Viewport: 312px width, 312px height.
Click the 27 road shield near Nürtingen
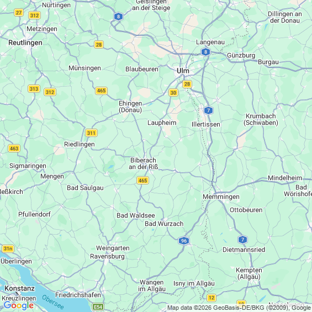click(x=19, y=13)
